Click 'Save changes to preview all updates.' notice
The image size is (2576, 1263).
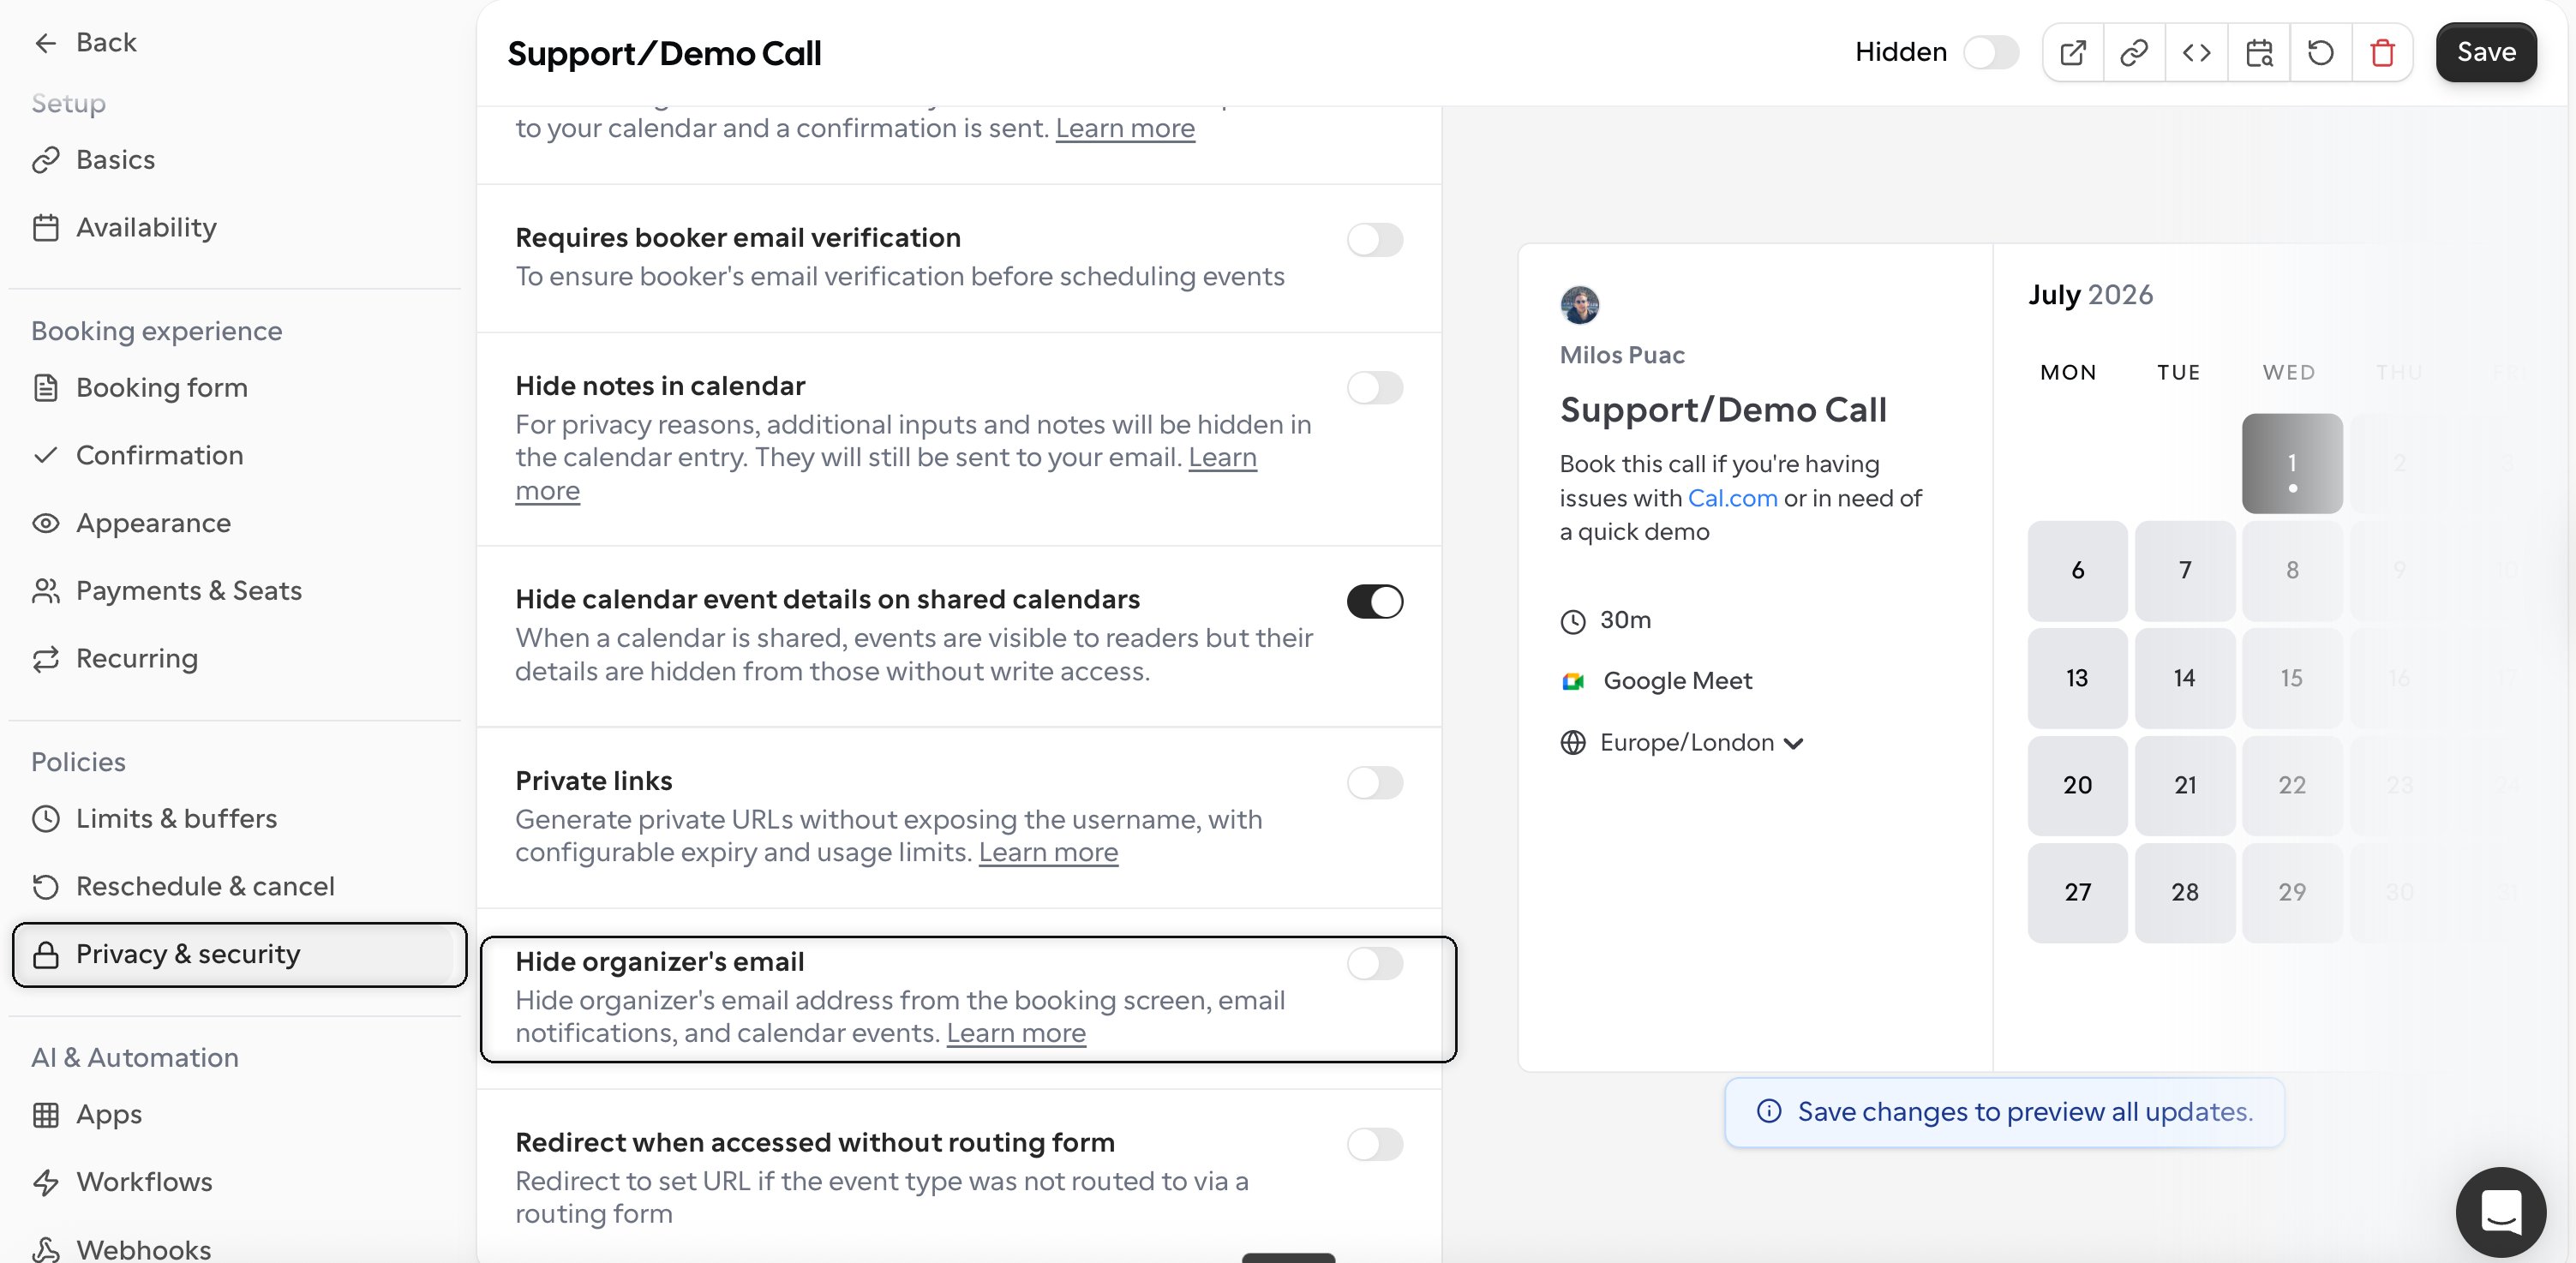coord(2004,1112)
